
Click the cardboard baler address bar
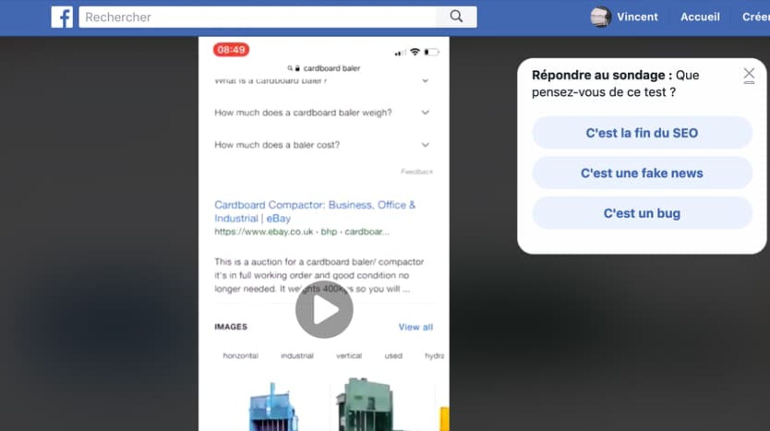[x=324, y=68]
